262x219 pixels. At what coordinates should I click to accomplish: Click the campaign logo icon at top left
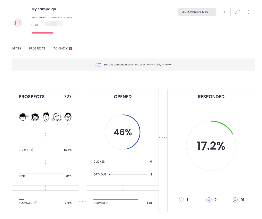point(18,23)
